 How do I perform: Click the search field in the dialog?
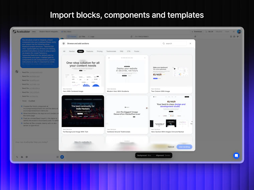174,43
